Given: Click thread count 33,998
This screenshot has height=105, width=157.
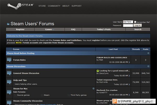Looking at the screenshot, I should click(136, 73).
